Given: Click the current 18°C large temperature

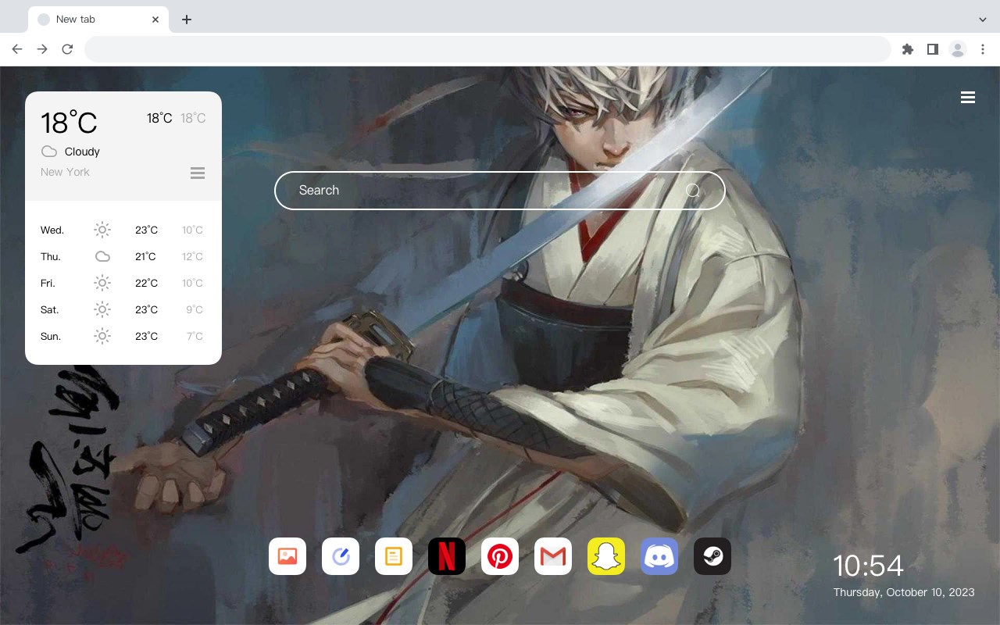Looking at the screenshot, I should 69,123.
